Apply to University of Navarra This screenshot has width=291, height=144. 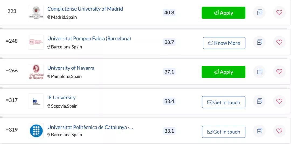pyautogui.click(x=223, y=72)
